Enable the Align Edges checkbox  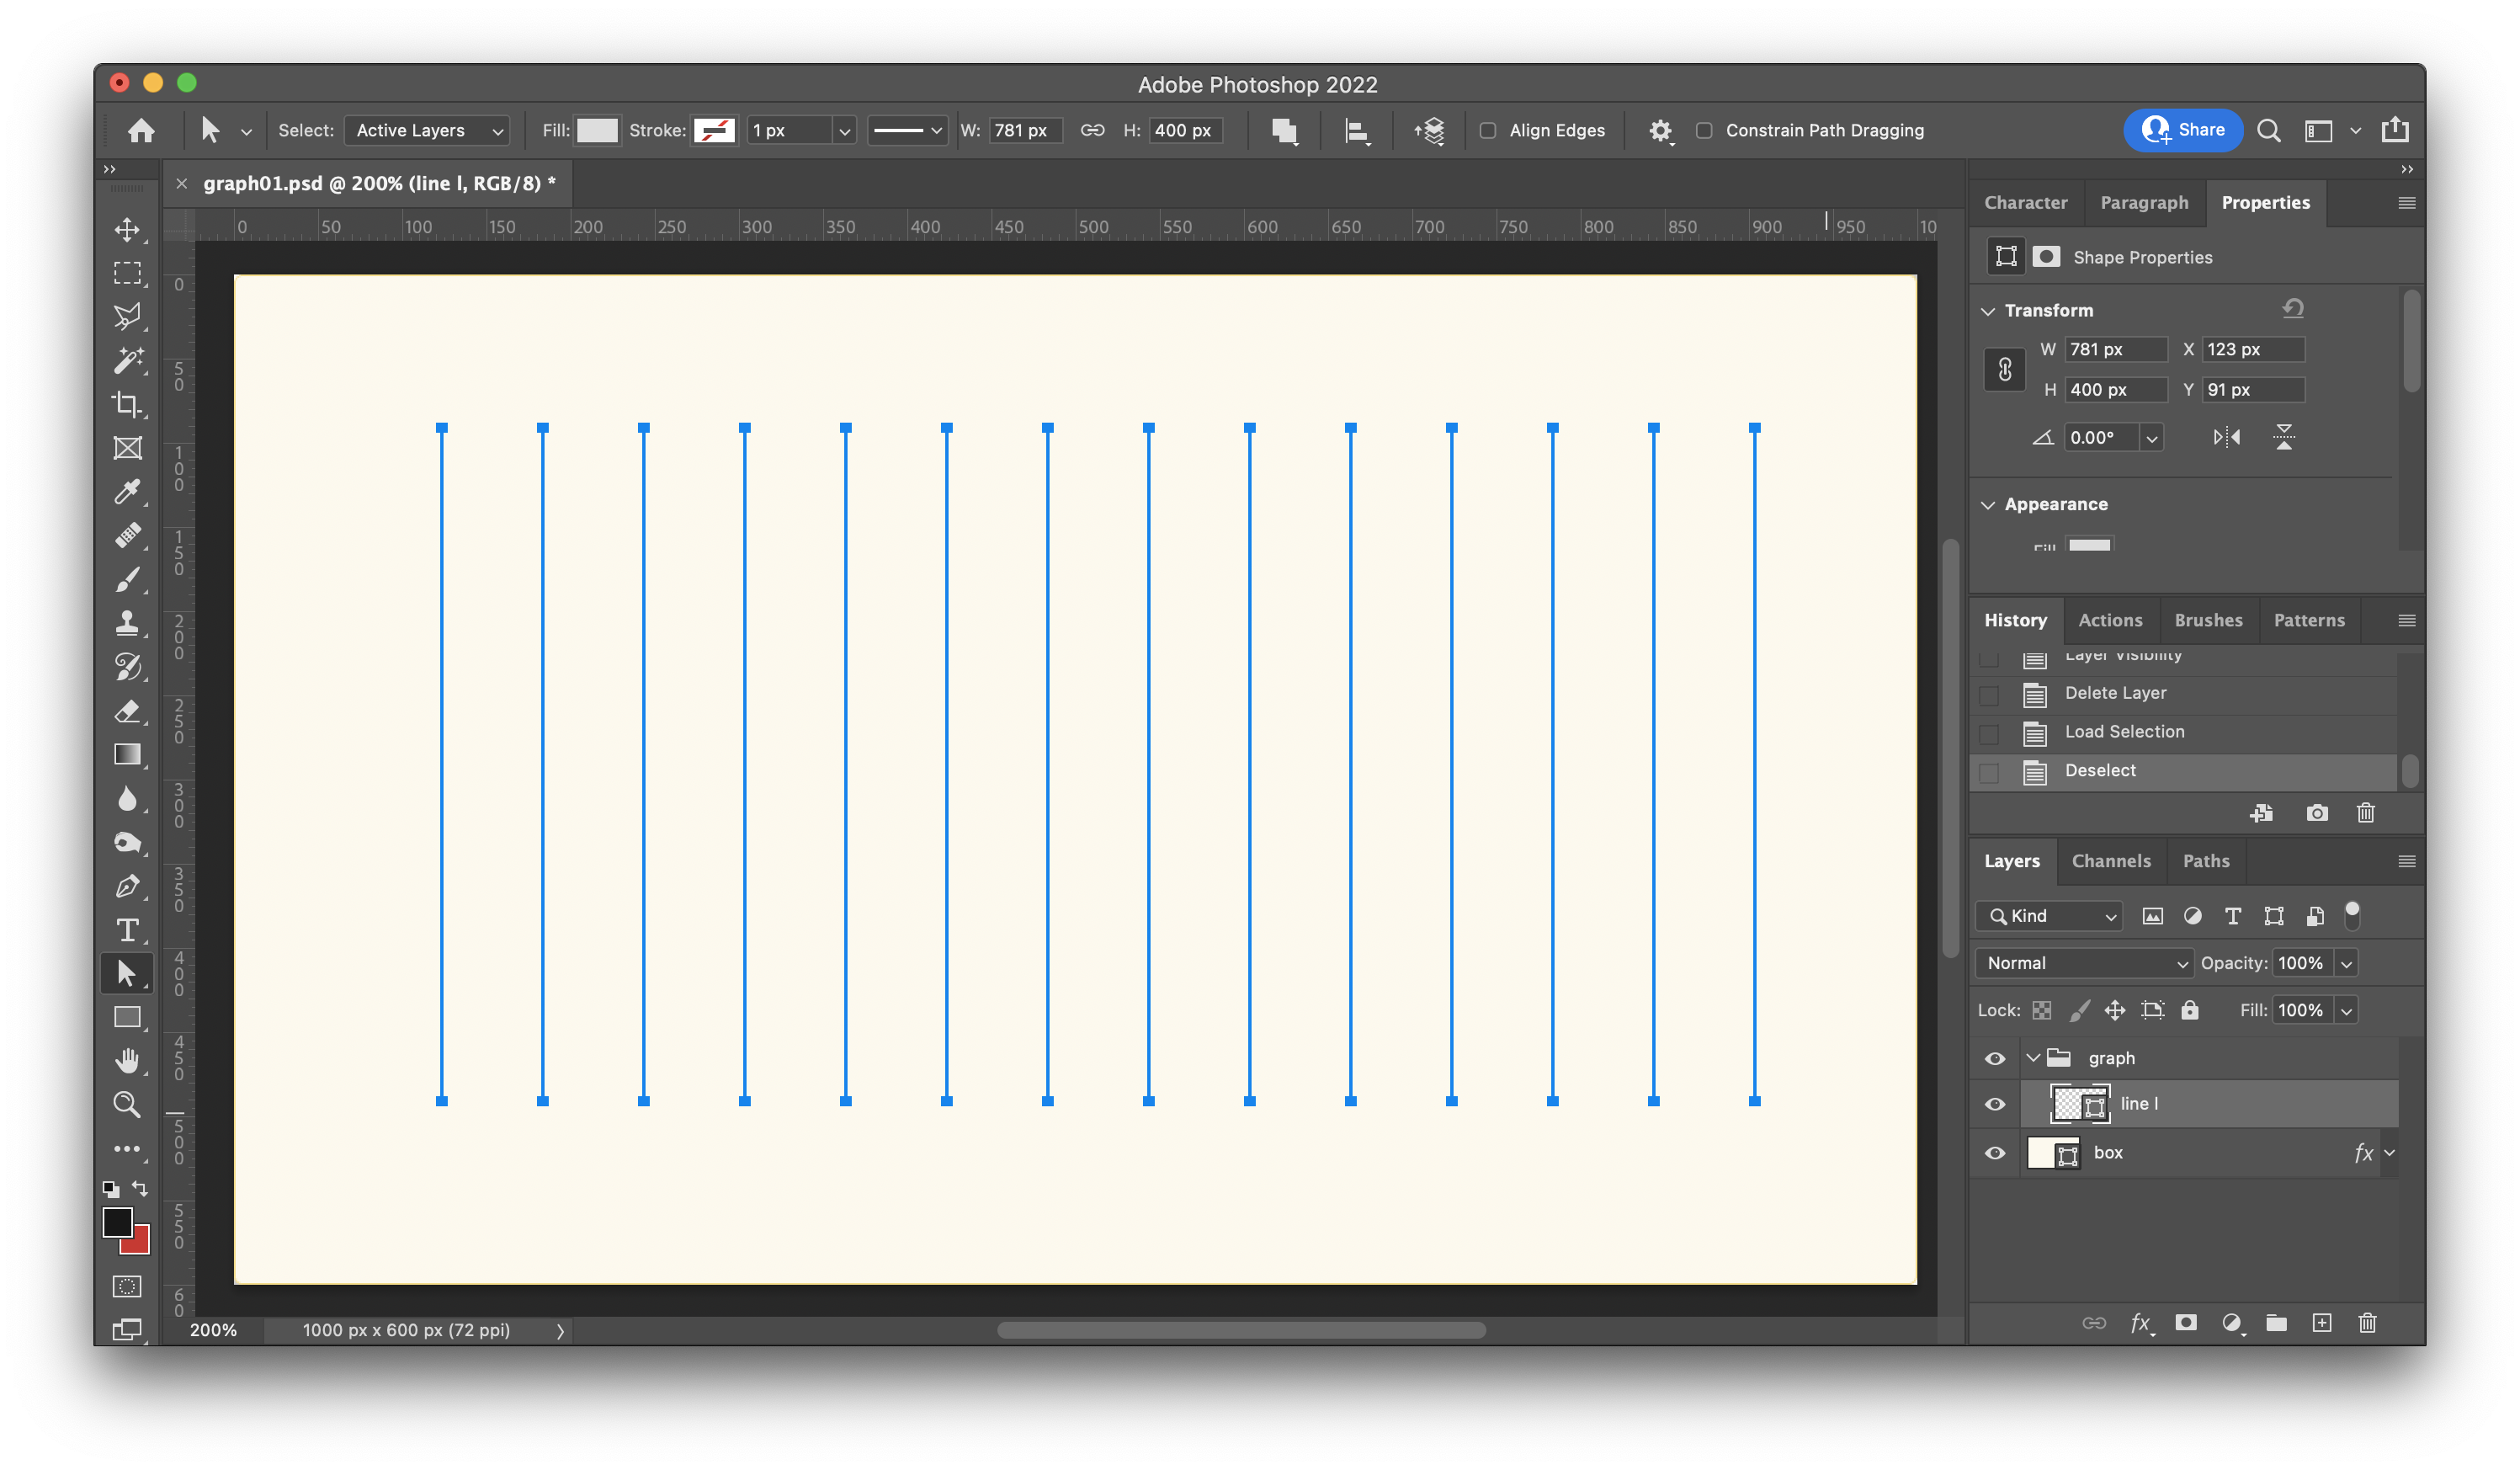[x=1488, y=130]
